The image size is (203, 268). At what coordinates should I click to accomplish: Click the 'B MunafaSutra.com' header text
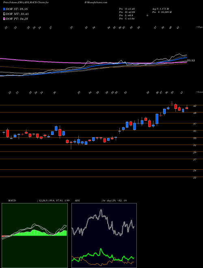(96, 2)
